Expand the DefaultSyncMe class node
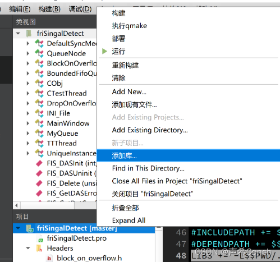This screenshot has height=262, width=280. pyautogui.click(x=28, y=43)
